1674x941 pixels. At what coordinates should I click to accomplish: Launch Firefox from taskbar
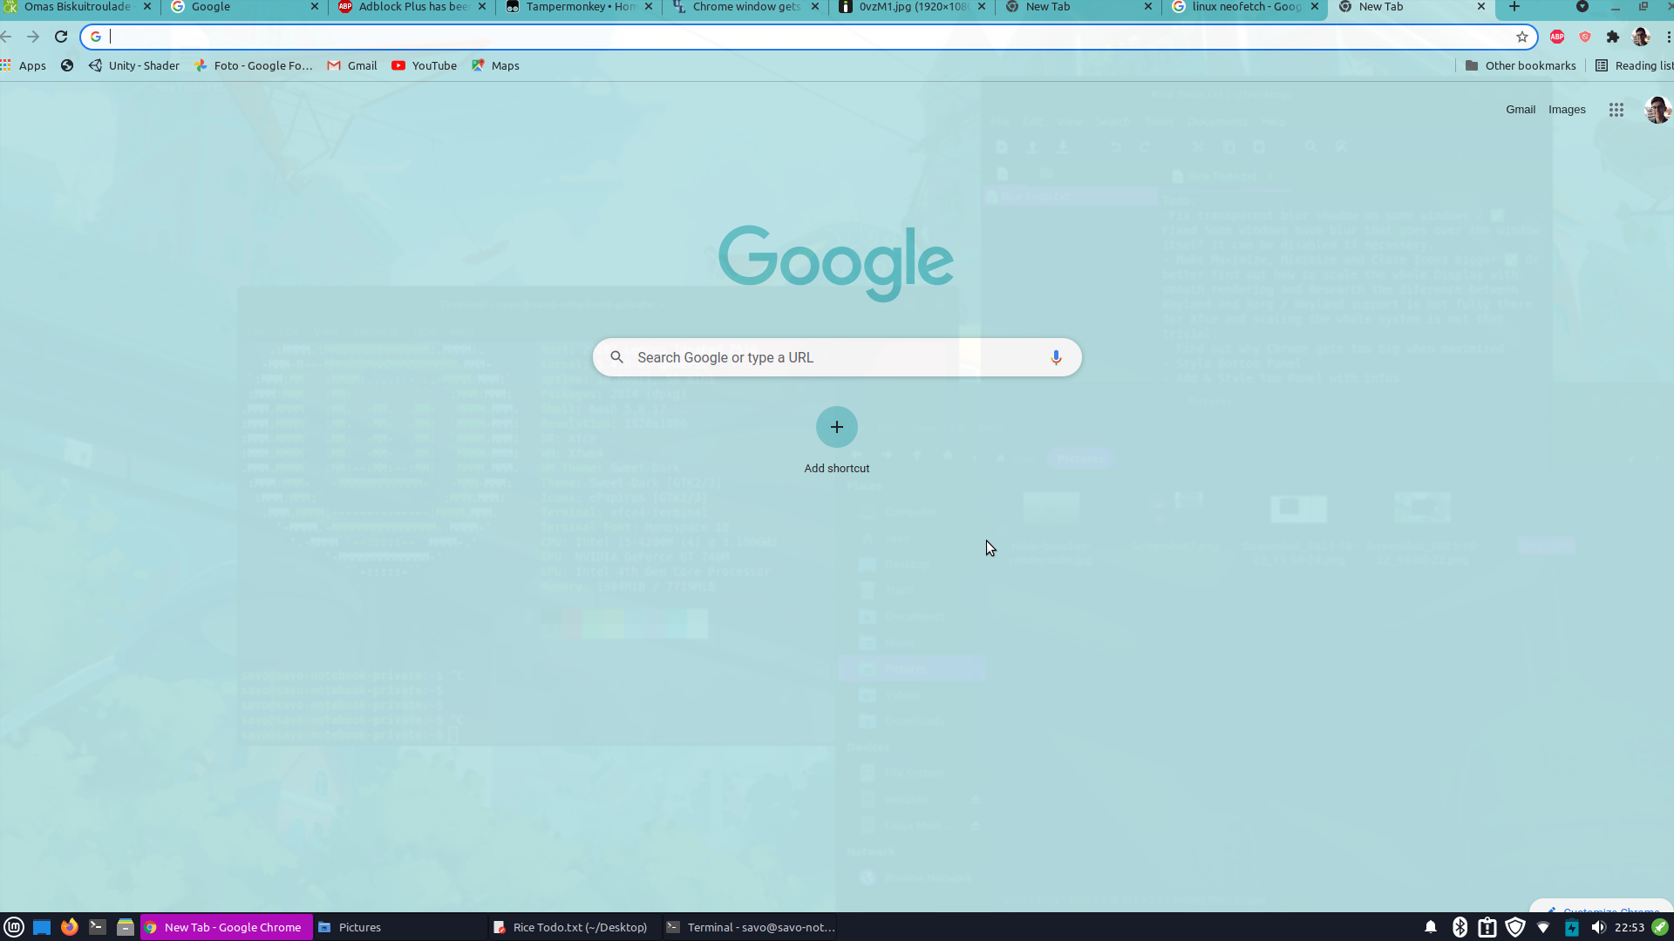pyautogui.click(x=70, y=927)
